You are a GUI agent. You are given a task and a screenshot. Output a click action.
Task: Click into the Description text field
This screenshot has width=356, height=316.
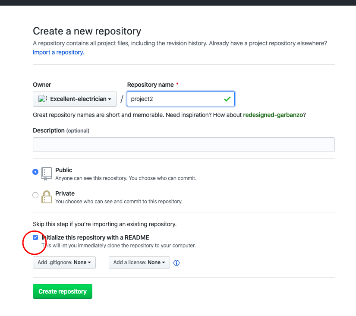pos(184,145)
